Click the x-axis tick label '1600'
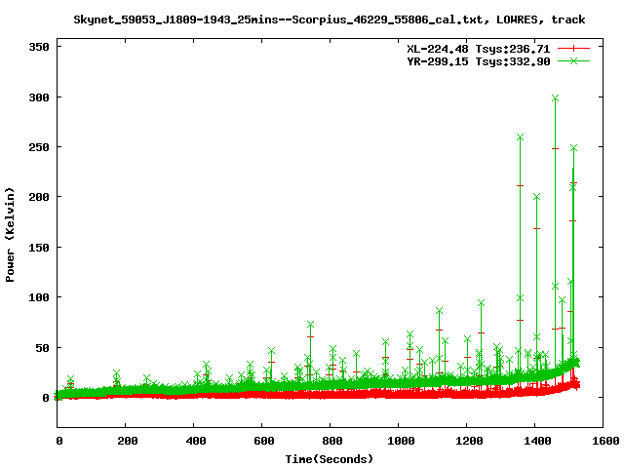 point(605,441)
